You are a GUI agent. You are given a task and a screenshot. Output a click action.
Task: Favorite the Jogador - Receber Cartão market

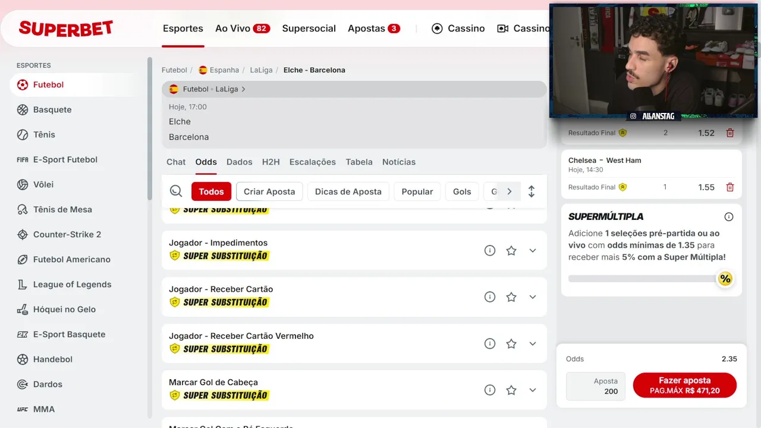click(511, 297)
